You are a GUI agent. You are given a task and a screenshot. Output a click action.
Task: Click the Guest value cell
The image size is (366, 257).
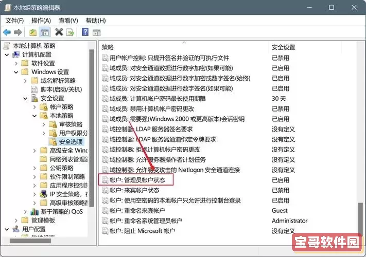click(280, 211)
